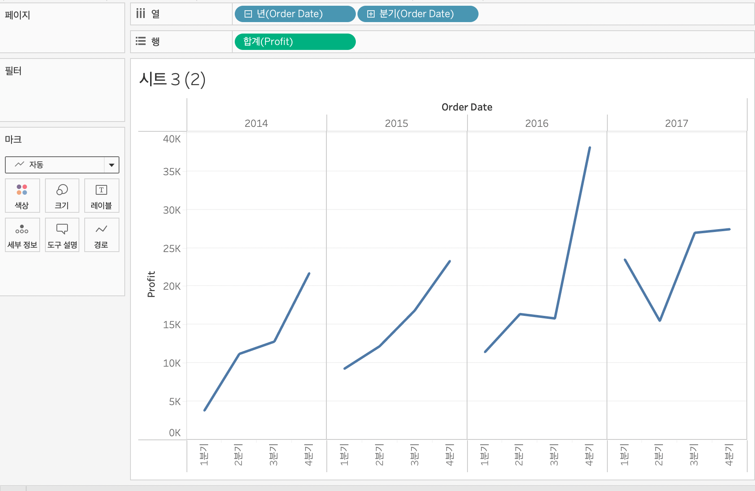This screenshot has width=755, height=491.
Task: Select the 2015 year column header
Action: pyautogui.click(x=396, y=123)
